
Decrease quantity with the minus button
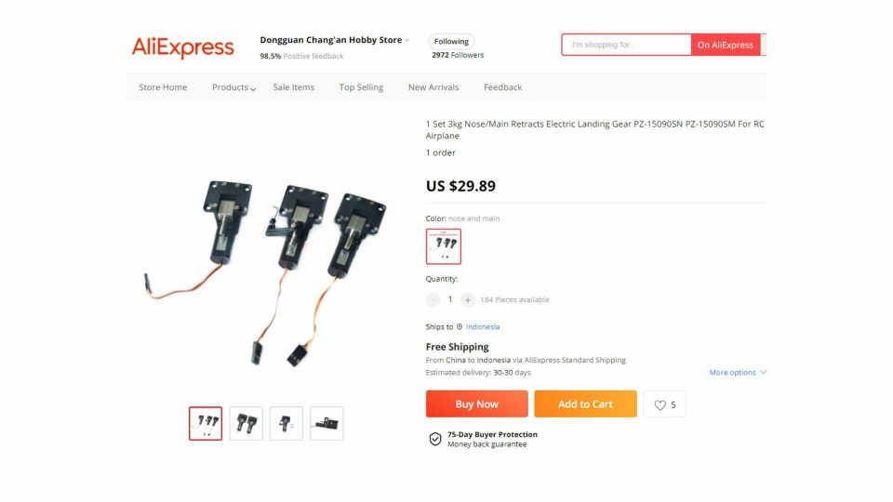pos(433,300)
